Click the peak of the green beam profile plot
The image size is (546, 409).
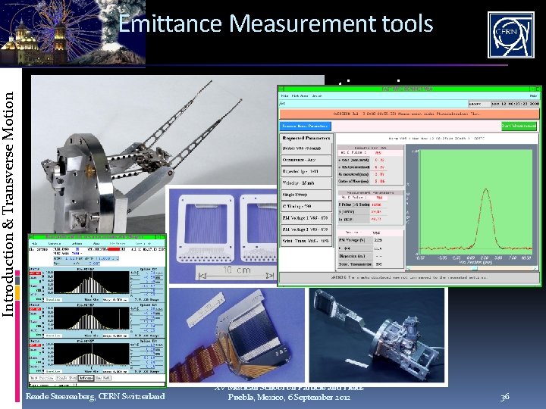click(x=486, y=190)
